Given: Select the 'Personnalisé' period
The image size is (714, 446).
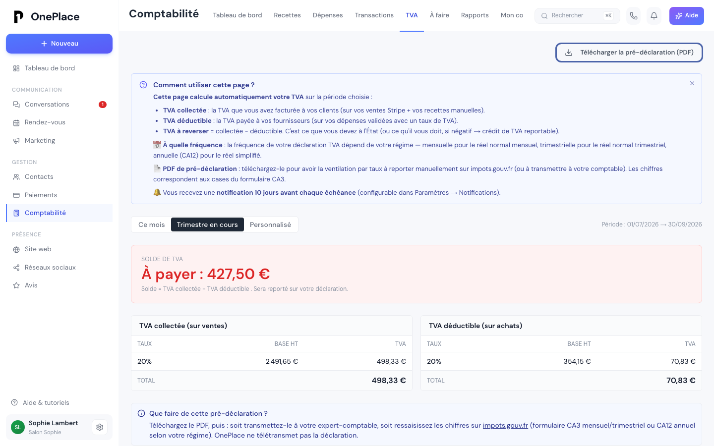Looking at the screenshot, I should pos(271,224).
